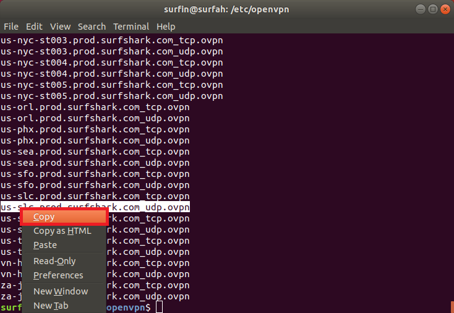The width and height of the screenshot is (454, 313).
Task: Select New Window in the context menu
Action: tap(61, 291)
